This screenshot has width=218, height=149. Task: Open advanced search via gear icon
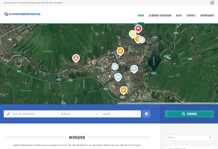146,114
